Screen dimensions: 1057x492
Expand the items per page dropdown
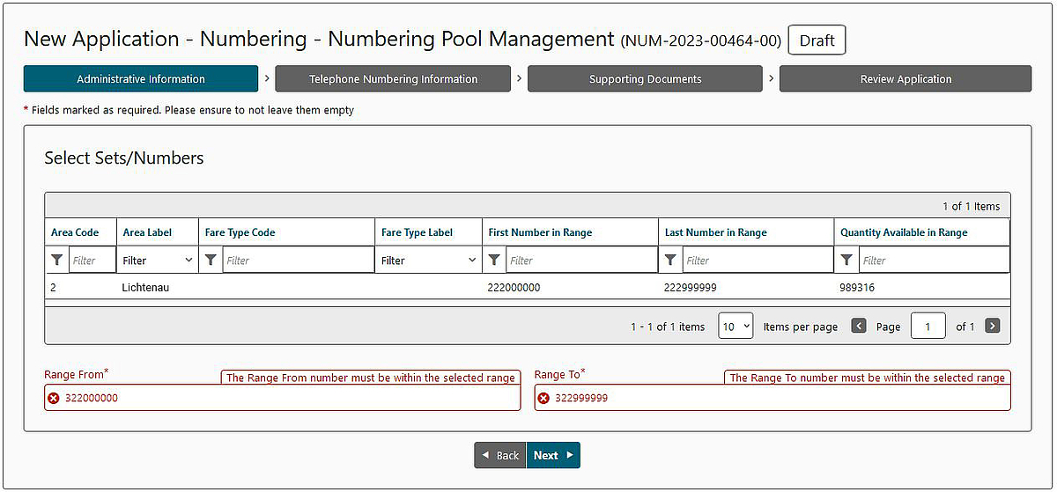click(735, 326)
